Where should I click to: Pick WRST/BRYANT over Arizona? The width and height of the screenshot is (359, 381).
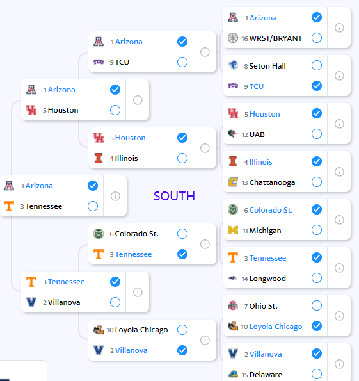(317, 38)
